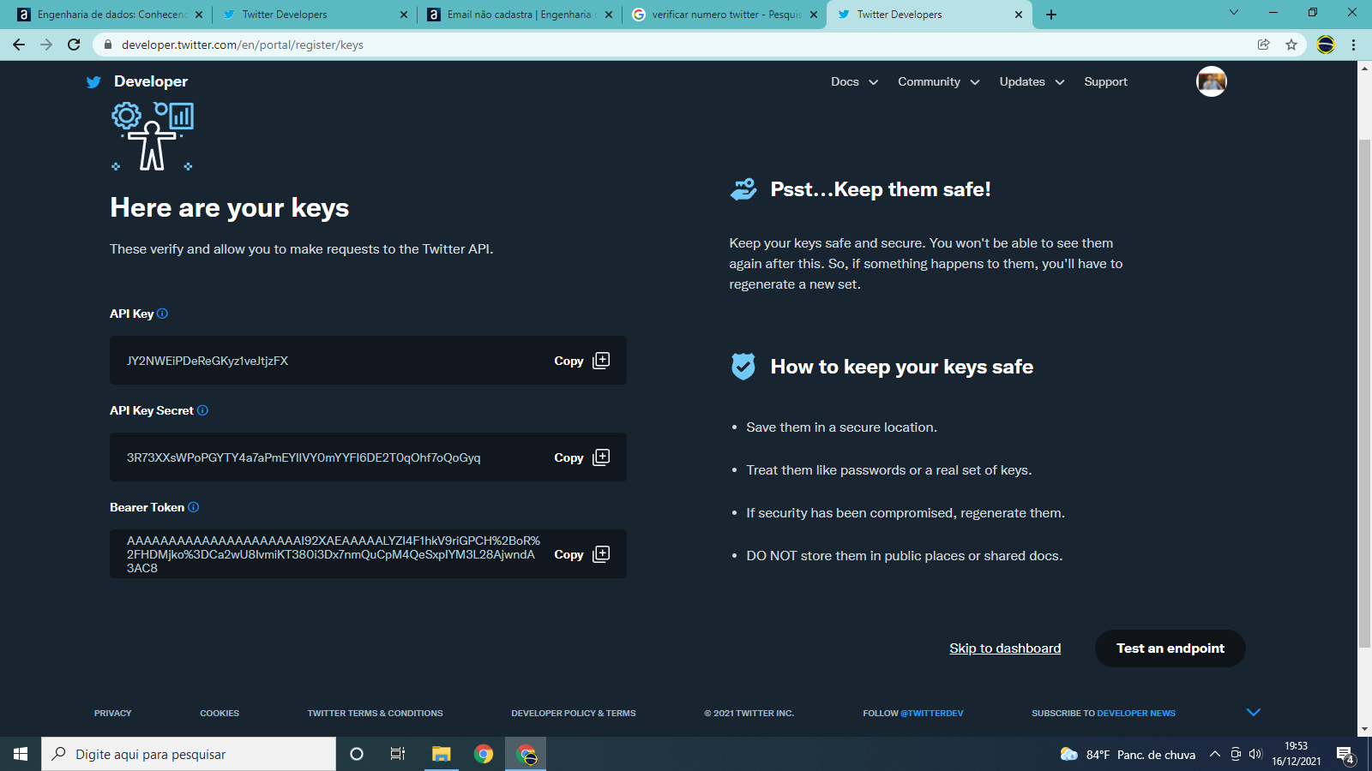Image resolution: width=1372 pixels, height=771 pixels.
Task: Click the Developer home title
Action: [x=151, y=81]
